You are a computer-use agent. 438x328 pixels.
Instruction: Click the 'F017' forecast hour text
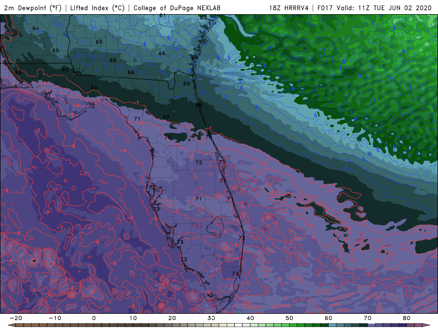point(325,8)
